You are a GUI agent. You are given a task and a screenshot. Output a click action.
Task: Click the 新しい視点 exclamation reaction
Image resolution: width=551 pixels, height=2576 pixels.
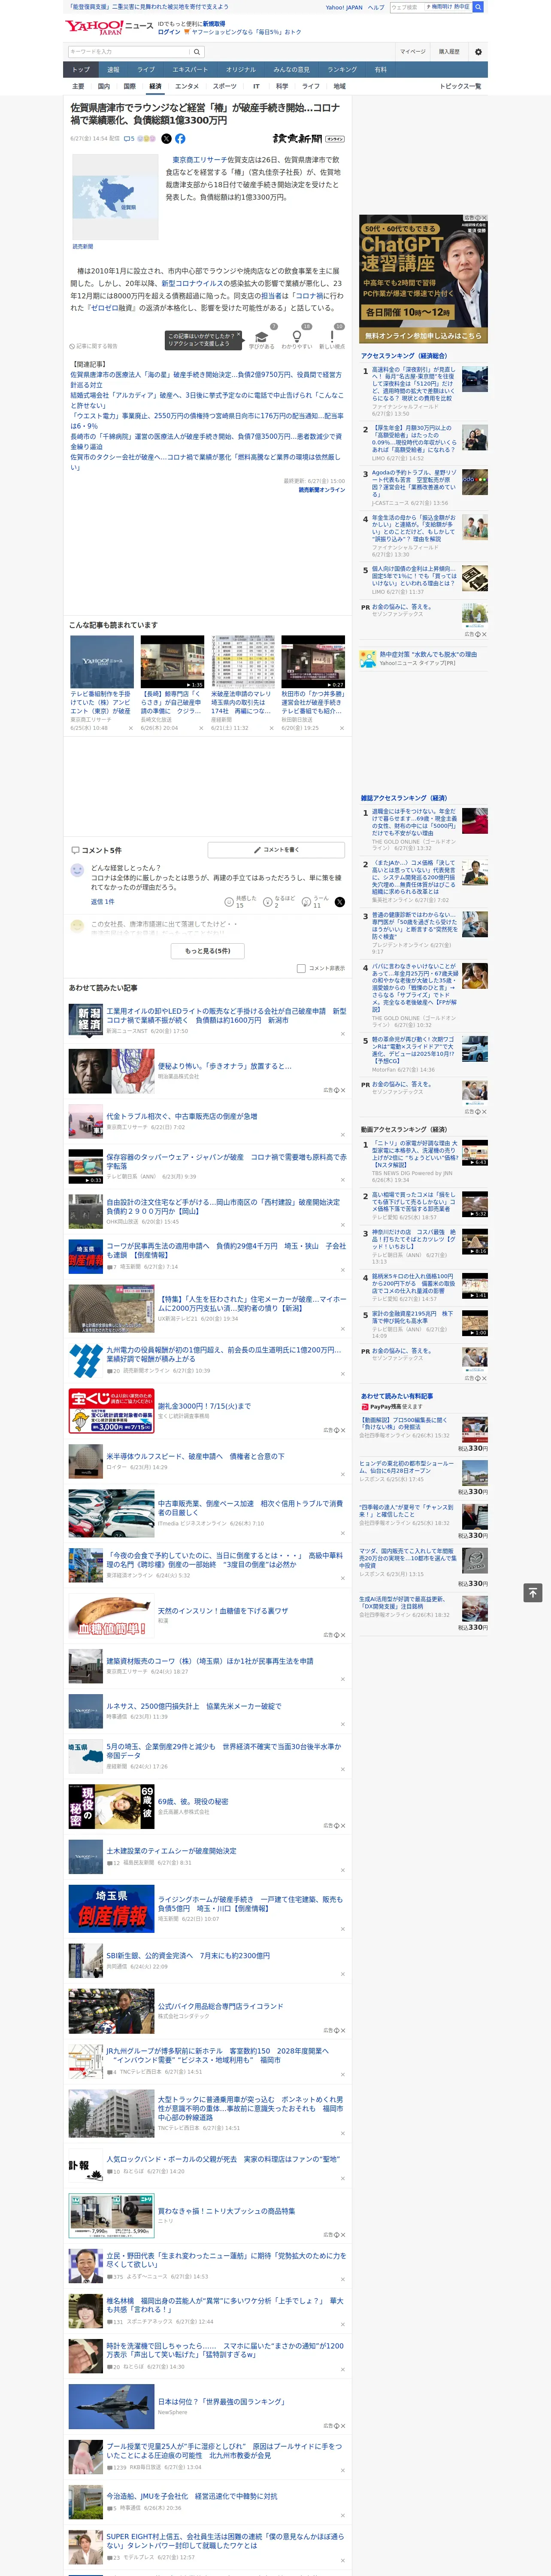click(x=332, y=338)
